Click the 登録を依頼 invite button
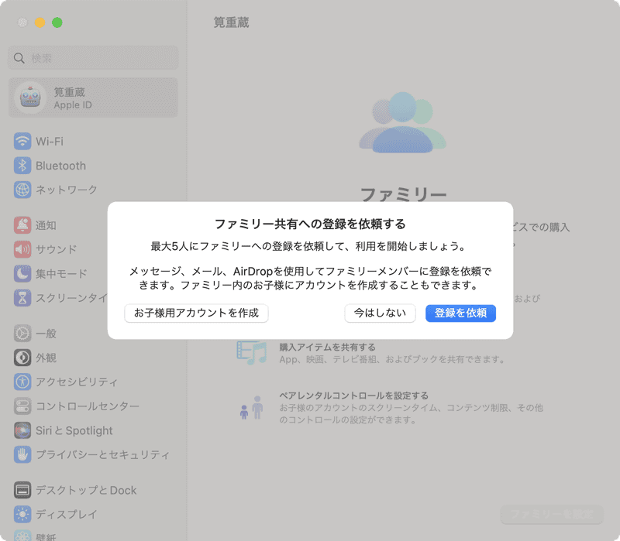This screenshot has height=541, width=620. [460, 313]
